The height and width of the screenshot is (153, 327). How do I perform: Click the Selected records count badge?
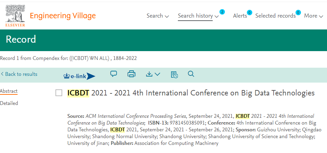(298, 13)
